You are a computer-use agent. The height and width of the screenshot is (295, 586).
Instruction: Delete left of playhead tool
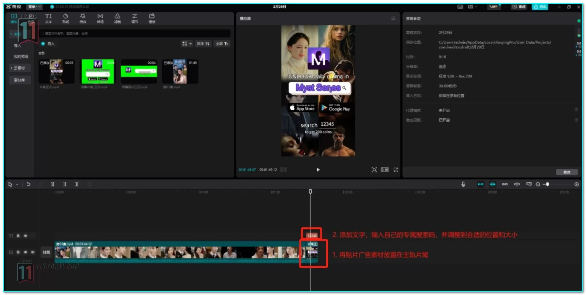pos(65,184)
